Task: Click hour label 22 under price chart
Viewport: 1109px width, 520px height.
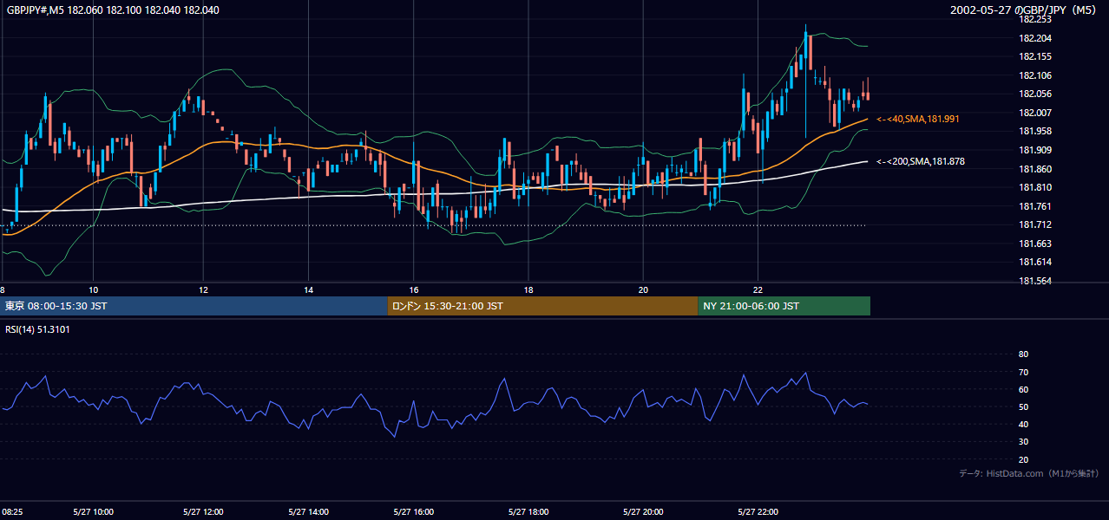Action: tap(758, 289)
